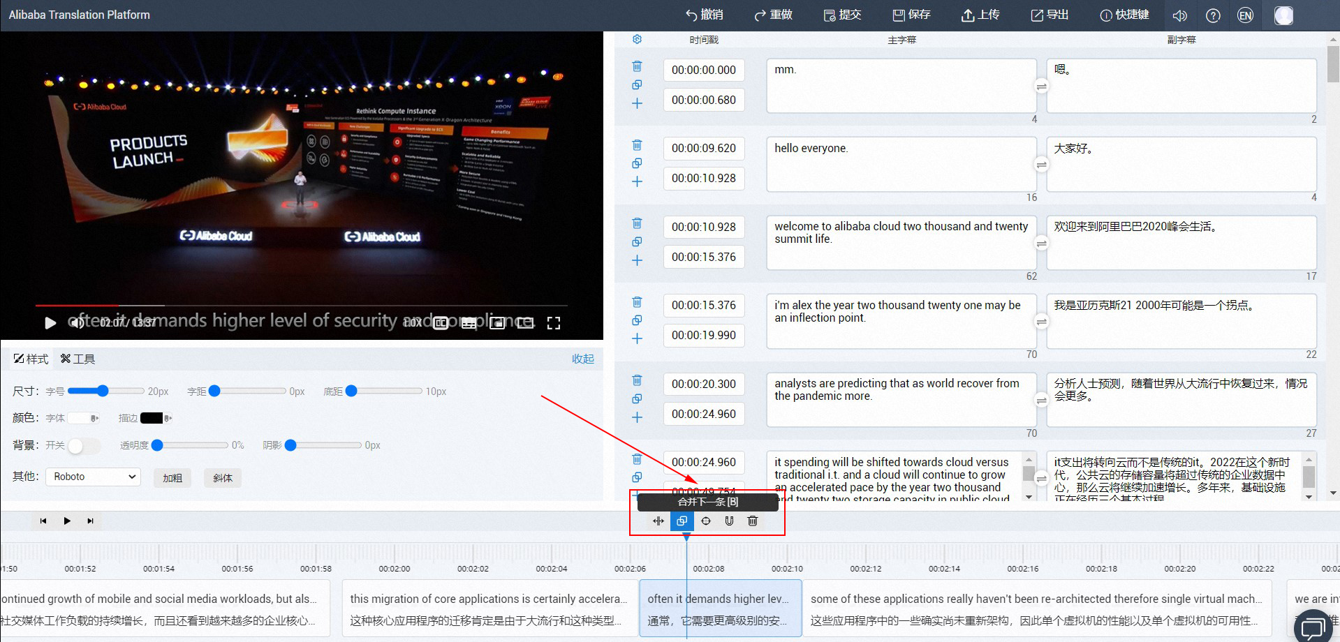Viewport: 1340px width, 642px height.
Task: Click the crosshair locate icon in timeline toolbar
Action: pos(706,521)
